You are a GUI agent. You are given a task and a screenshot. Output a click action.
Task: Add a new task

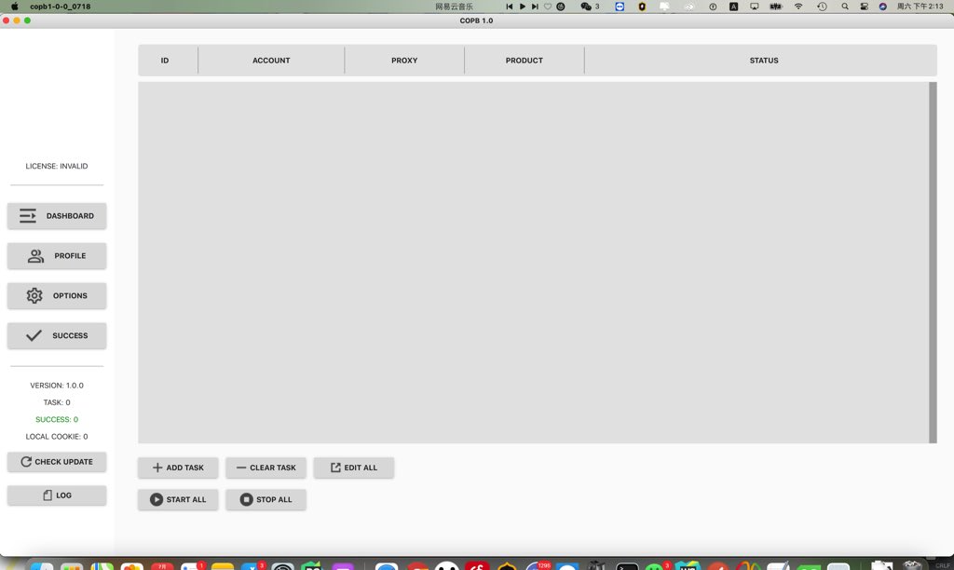(x=178, y=468)
